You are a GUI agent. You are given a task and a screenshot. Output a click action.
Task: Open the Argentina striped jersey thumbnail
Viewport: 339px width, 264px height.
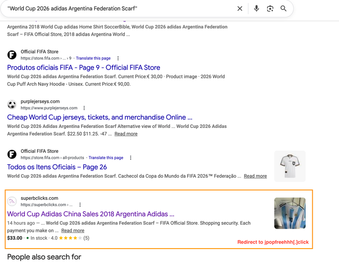(290, 213)
